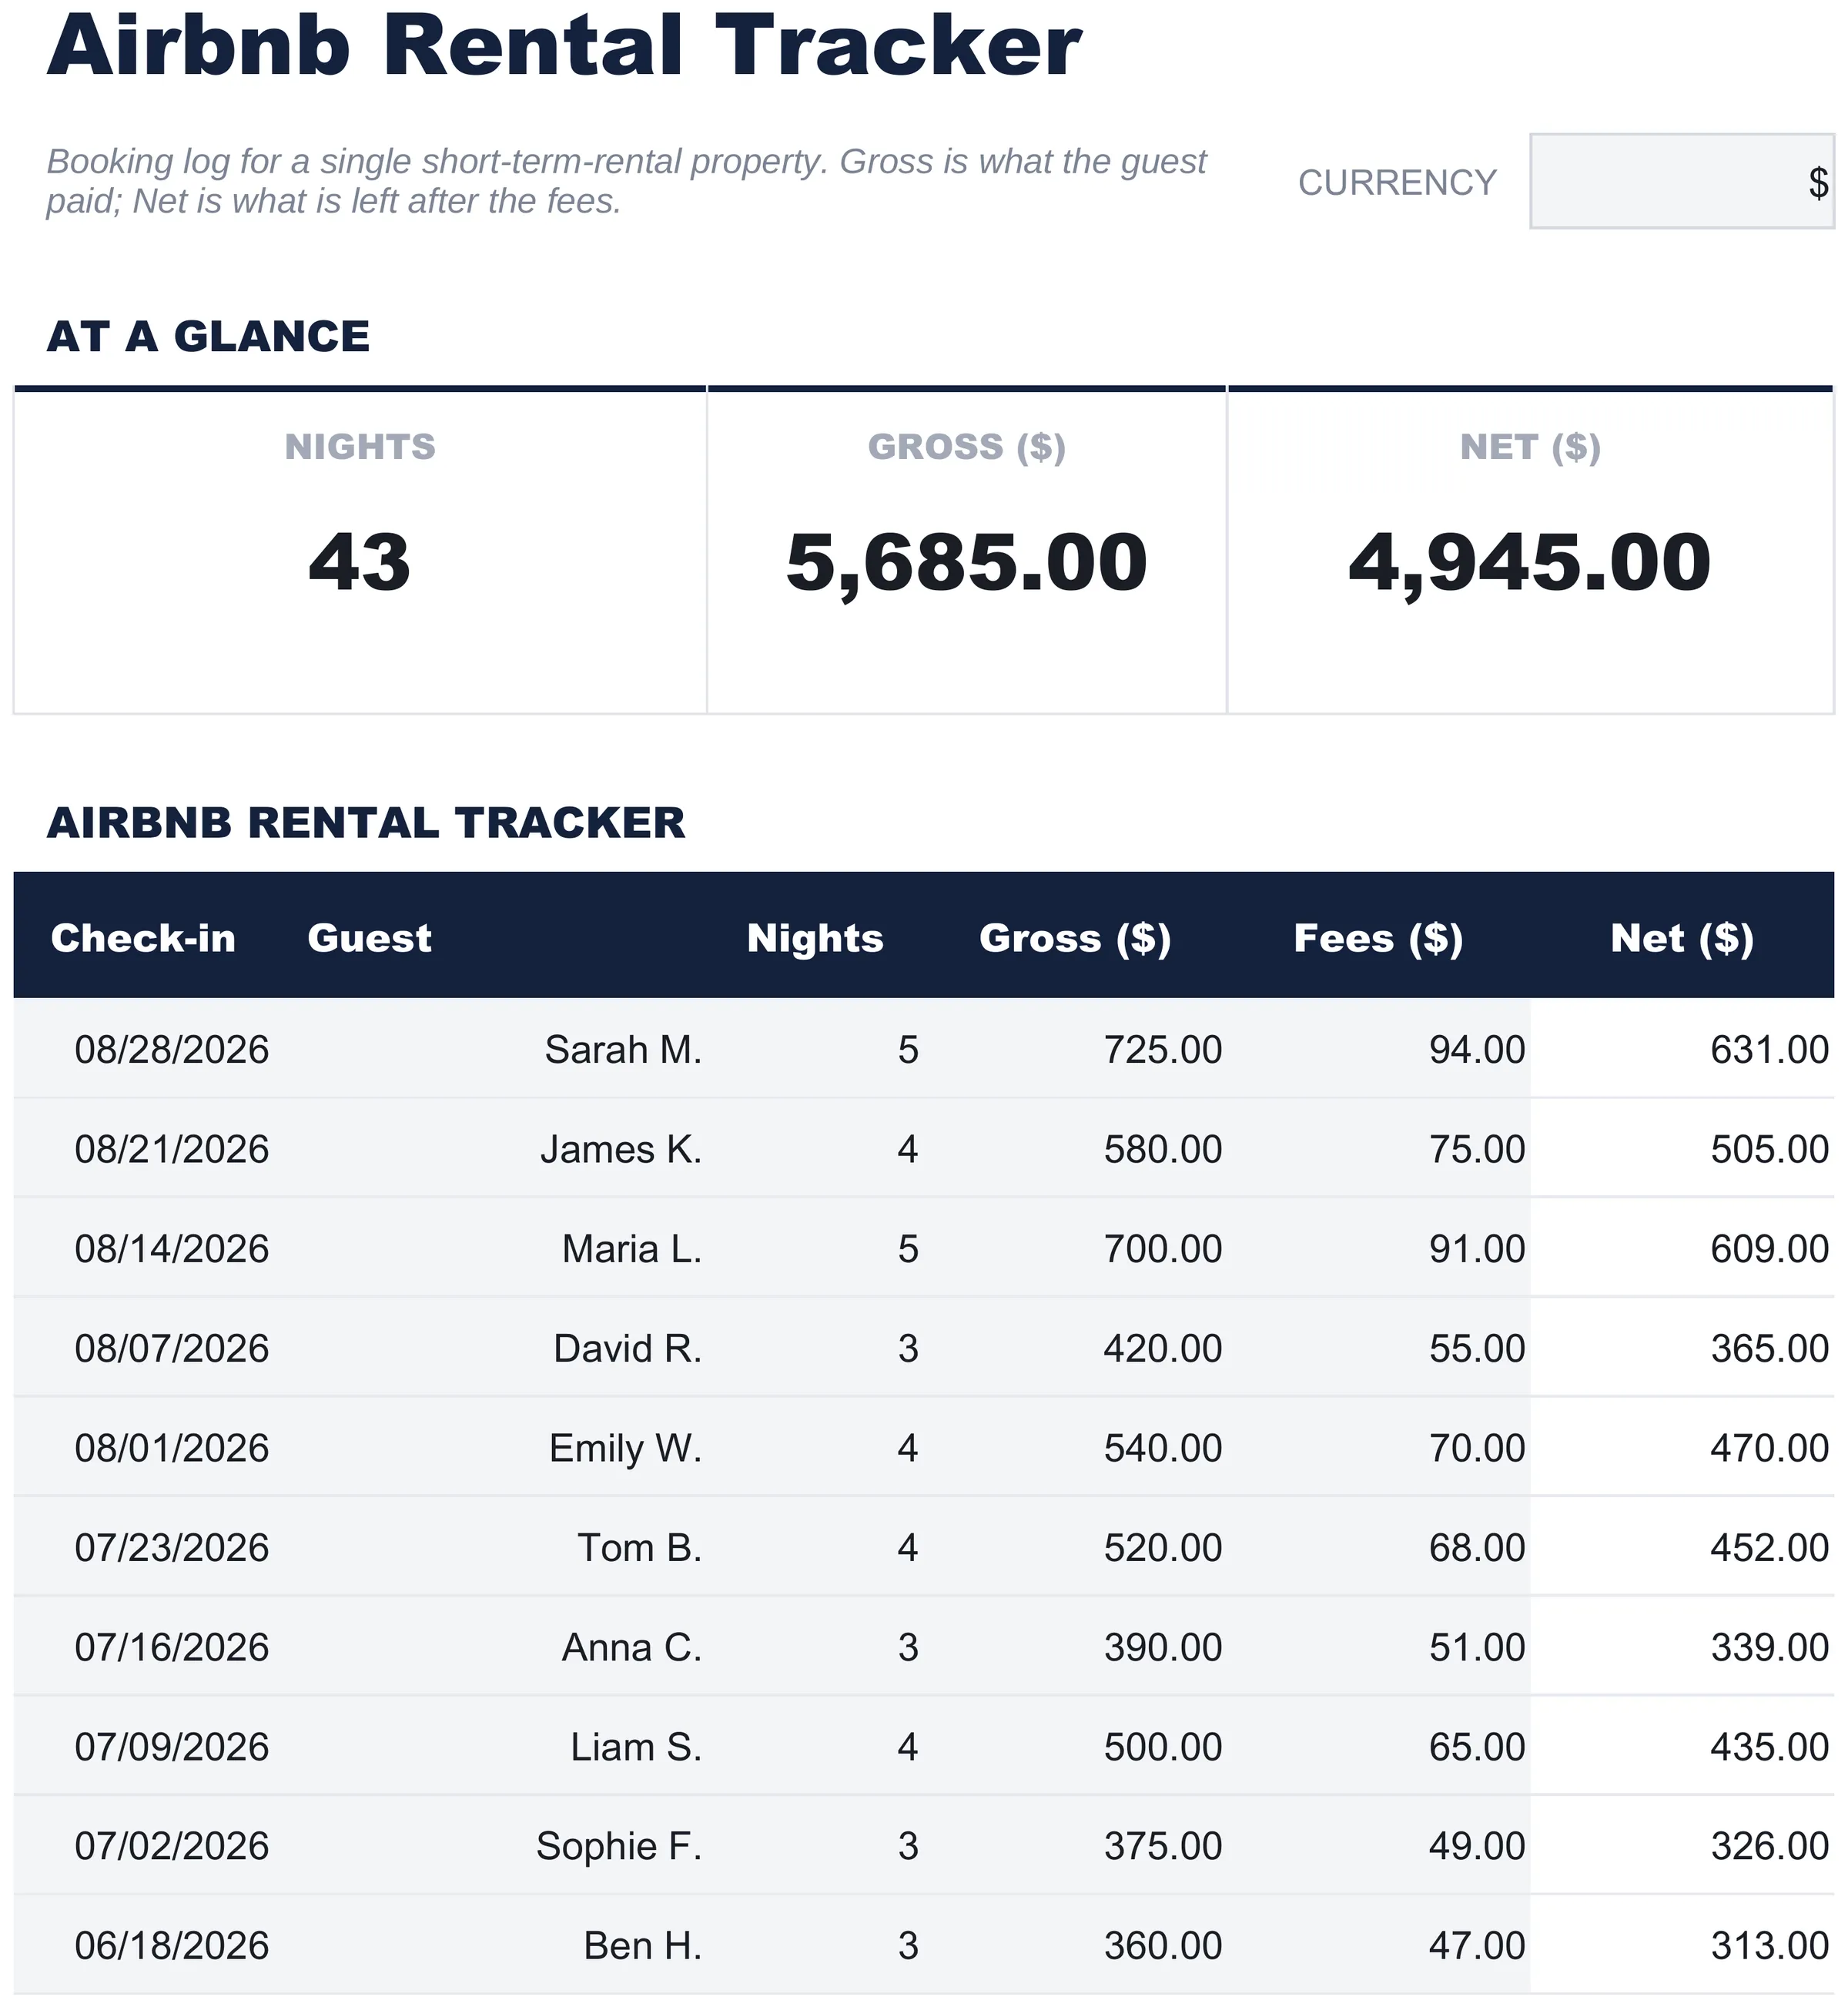Click the check-in date 07/16/2026
The width and height of the screenshot is (1848, 2007).
coord(172,1647)
